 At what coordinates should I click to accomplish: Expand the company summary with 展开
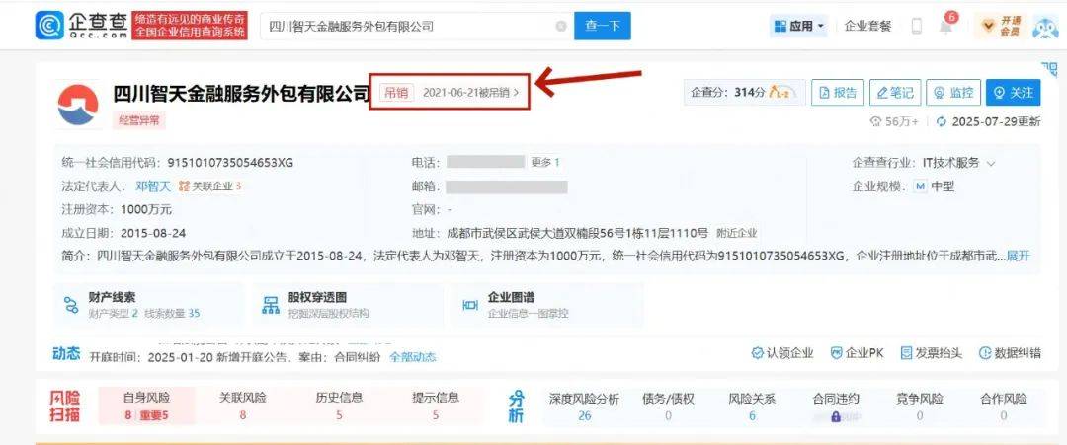1018,256
